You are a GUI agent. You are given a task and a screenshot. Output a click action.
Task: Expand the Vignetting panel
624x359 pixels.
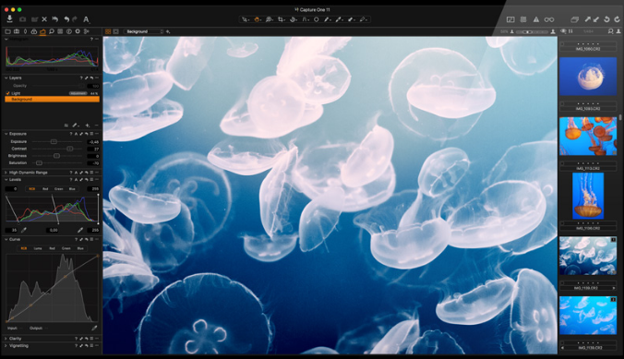pos(6,345)
